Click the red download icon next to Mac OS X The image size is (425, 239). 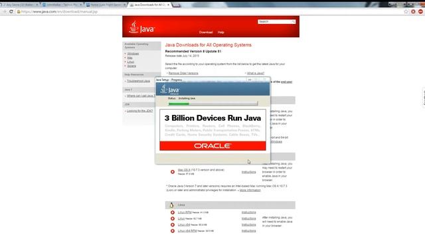pyautogui.click(x=173, y=172)
